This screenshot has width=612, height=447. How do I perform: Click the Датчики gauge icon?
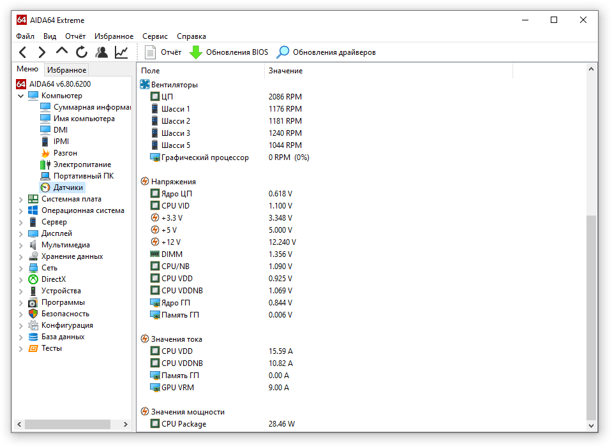pos(45,187)
